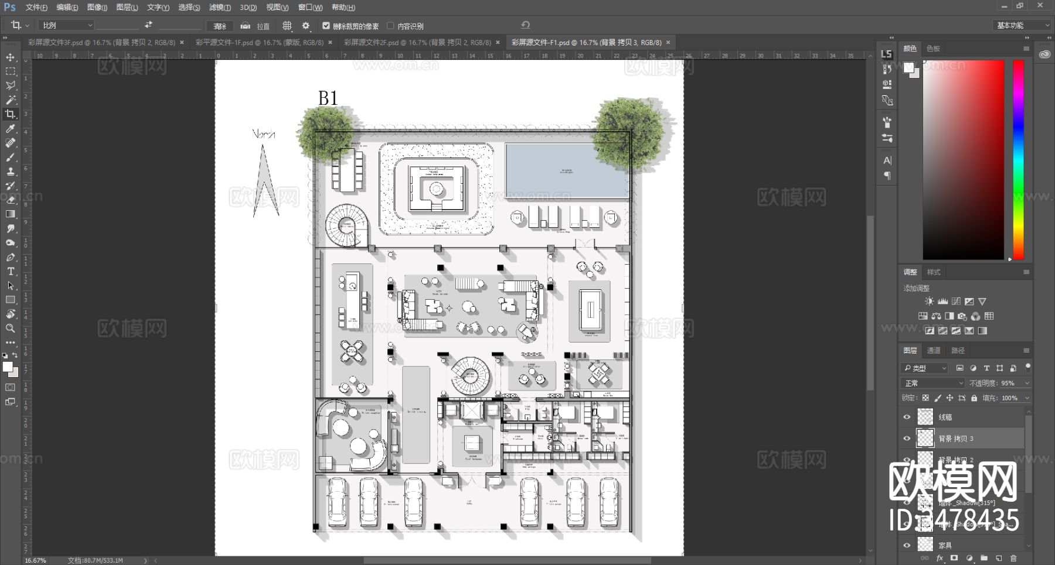Pick the Eyedropper tool
The width and height of the screenshot is (1055, 565).
[11, 128]
